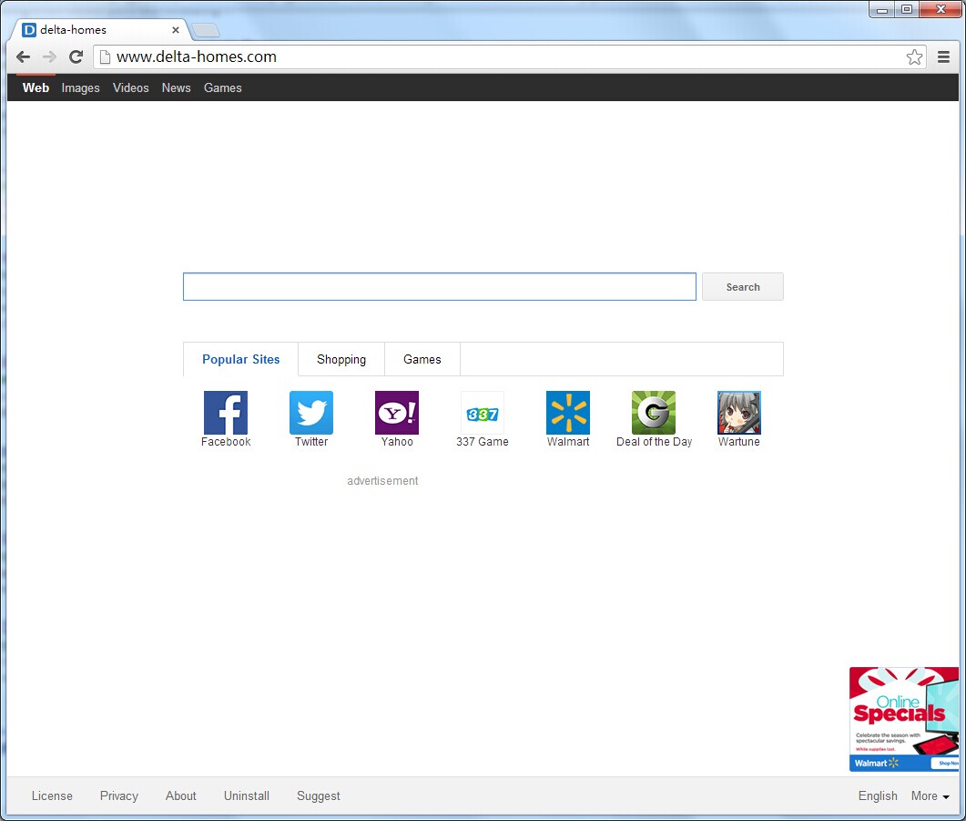Click the page icon in the address bar
The image size is (966, 821).
[x=106, y=57]
